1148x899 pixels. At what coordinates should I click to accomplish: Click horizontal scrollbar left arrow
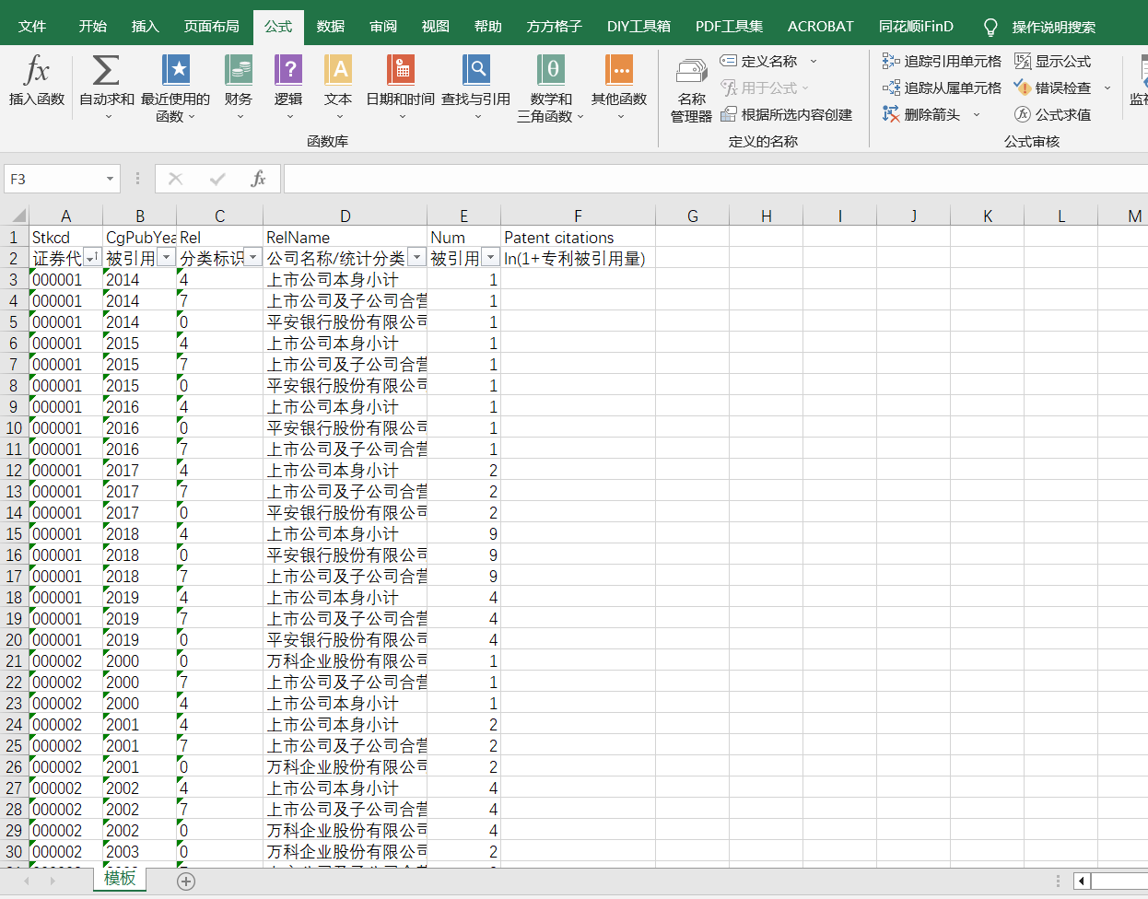(x=1083, y=881)
